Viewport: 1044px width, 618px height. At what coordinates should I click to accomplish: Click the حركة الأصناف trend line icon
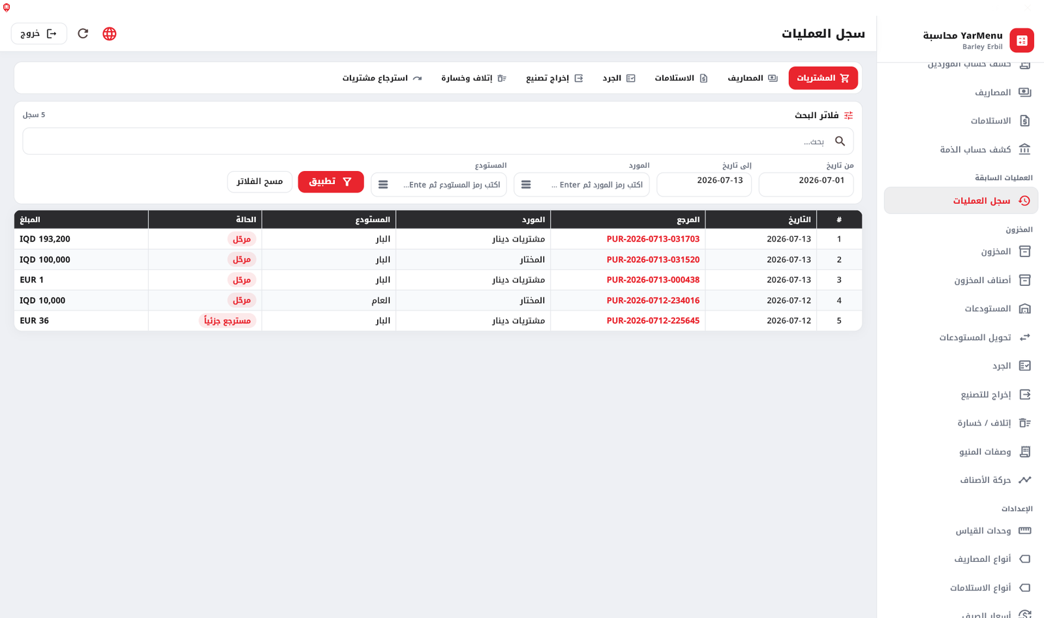click(1025, 480)
